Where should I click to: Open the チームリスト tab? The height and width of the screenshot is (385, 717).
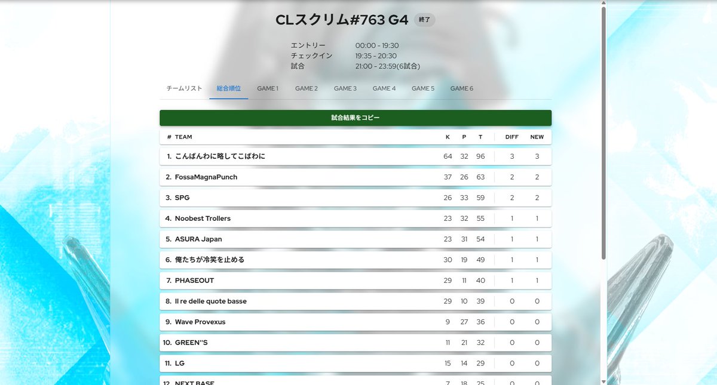coord(184,88)
